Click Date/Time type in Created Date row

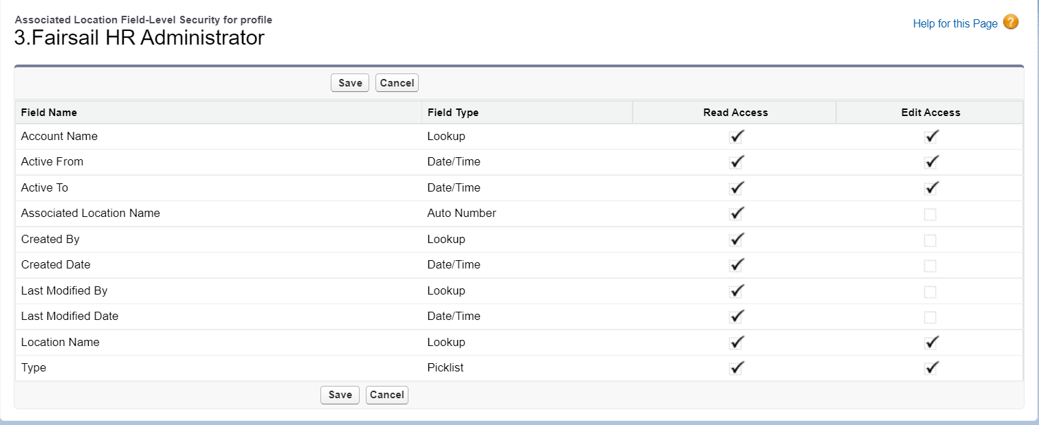point(454,265)
